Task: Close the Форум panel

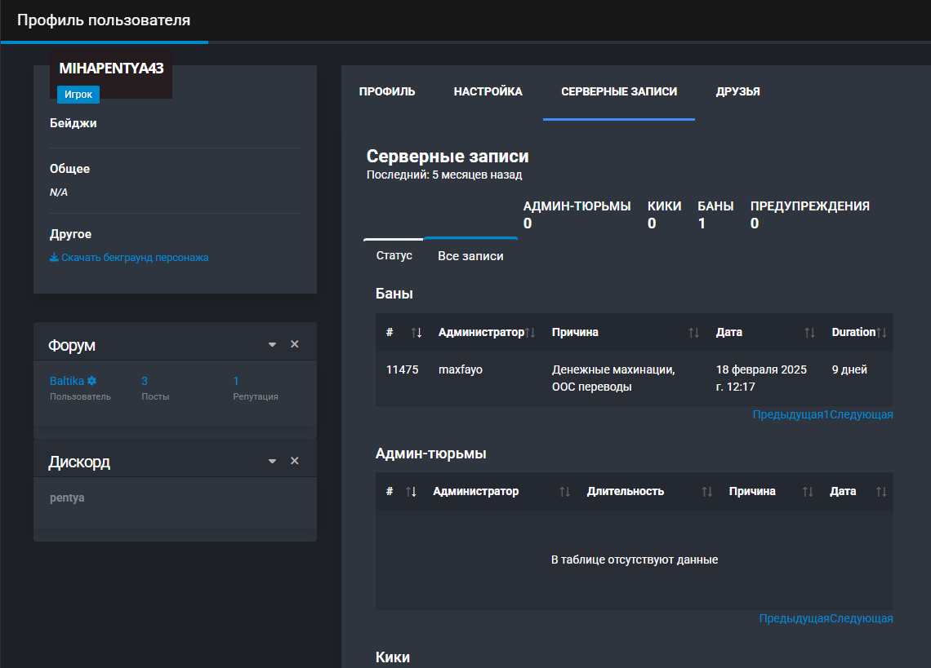Action: [295, 344]
